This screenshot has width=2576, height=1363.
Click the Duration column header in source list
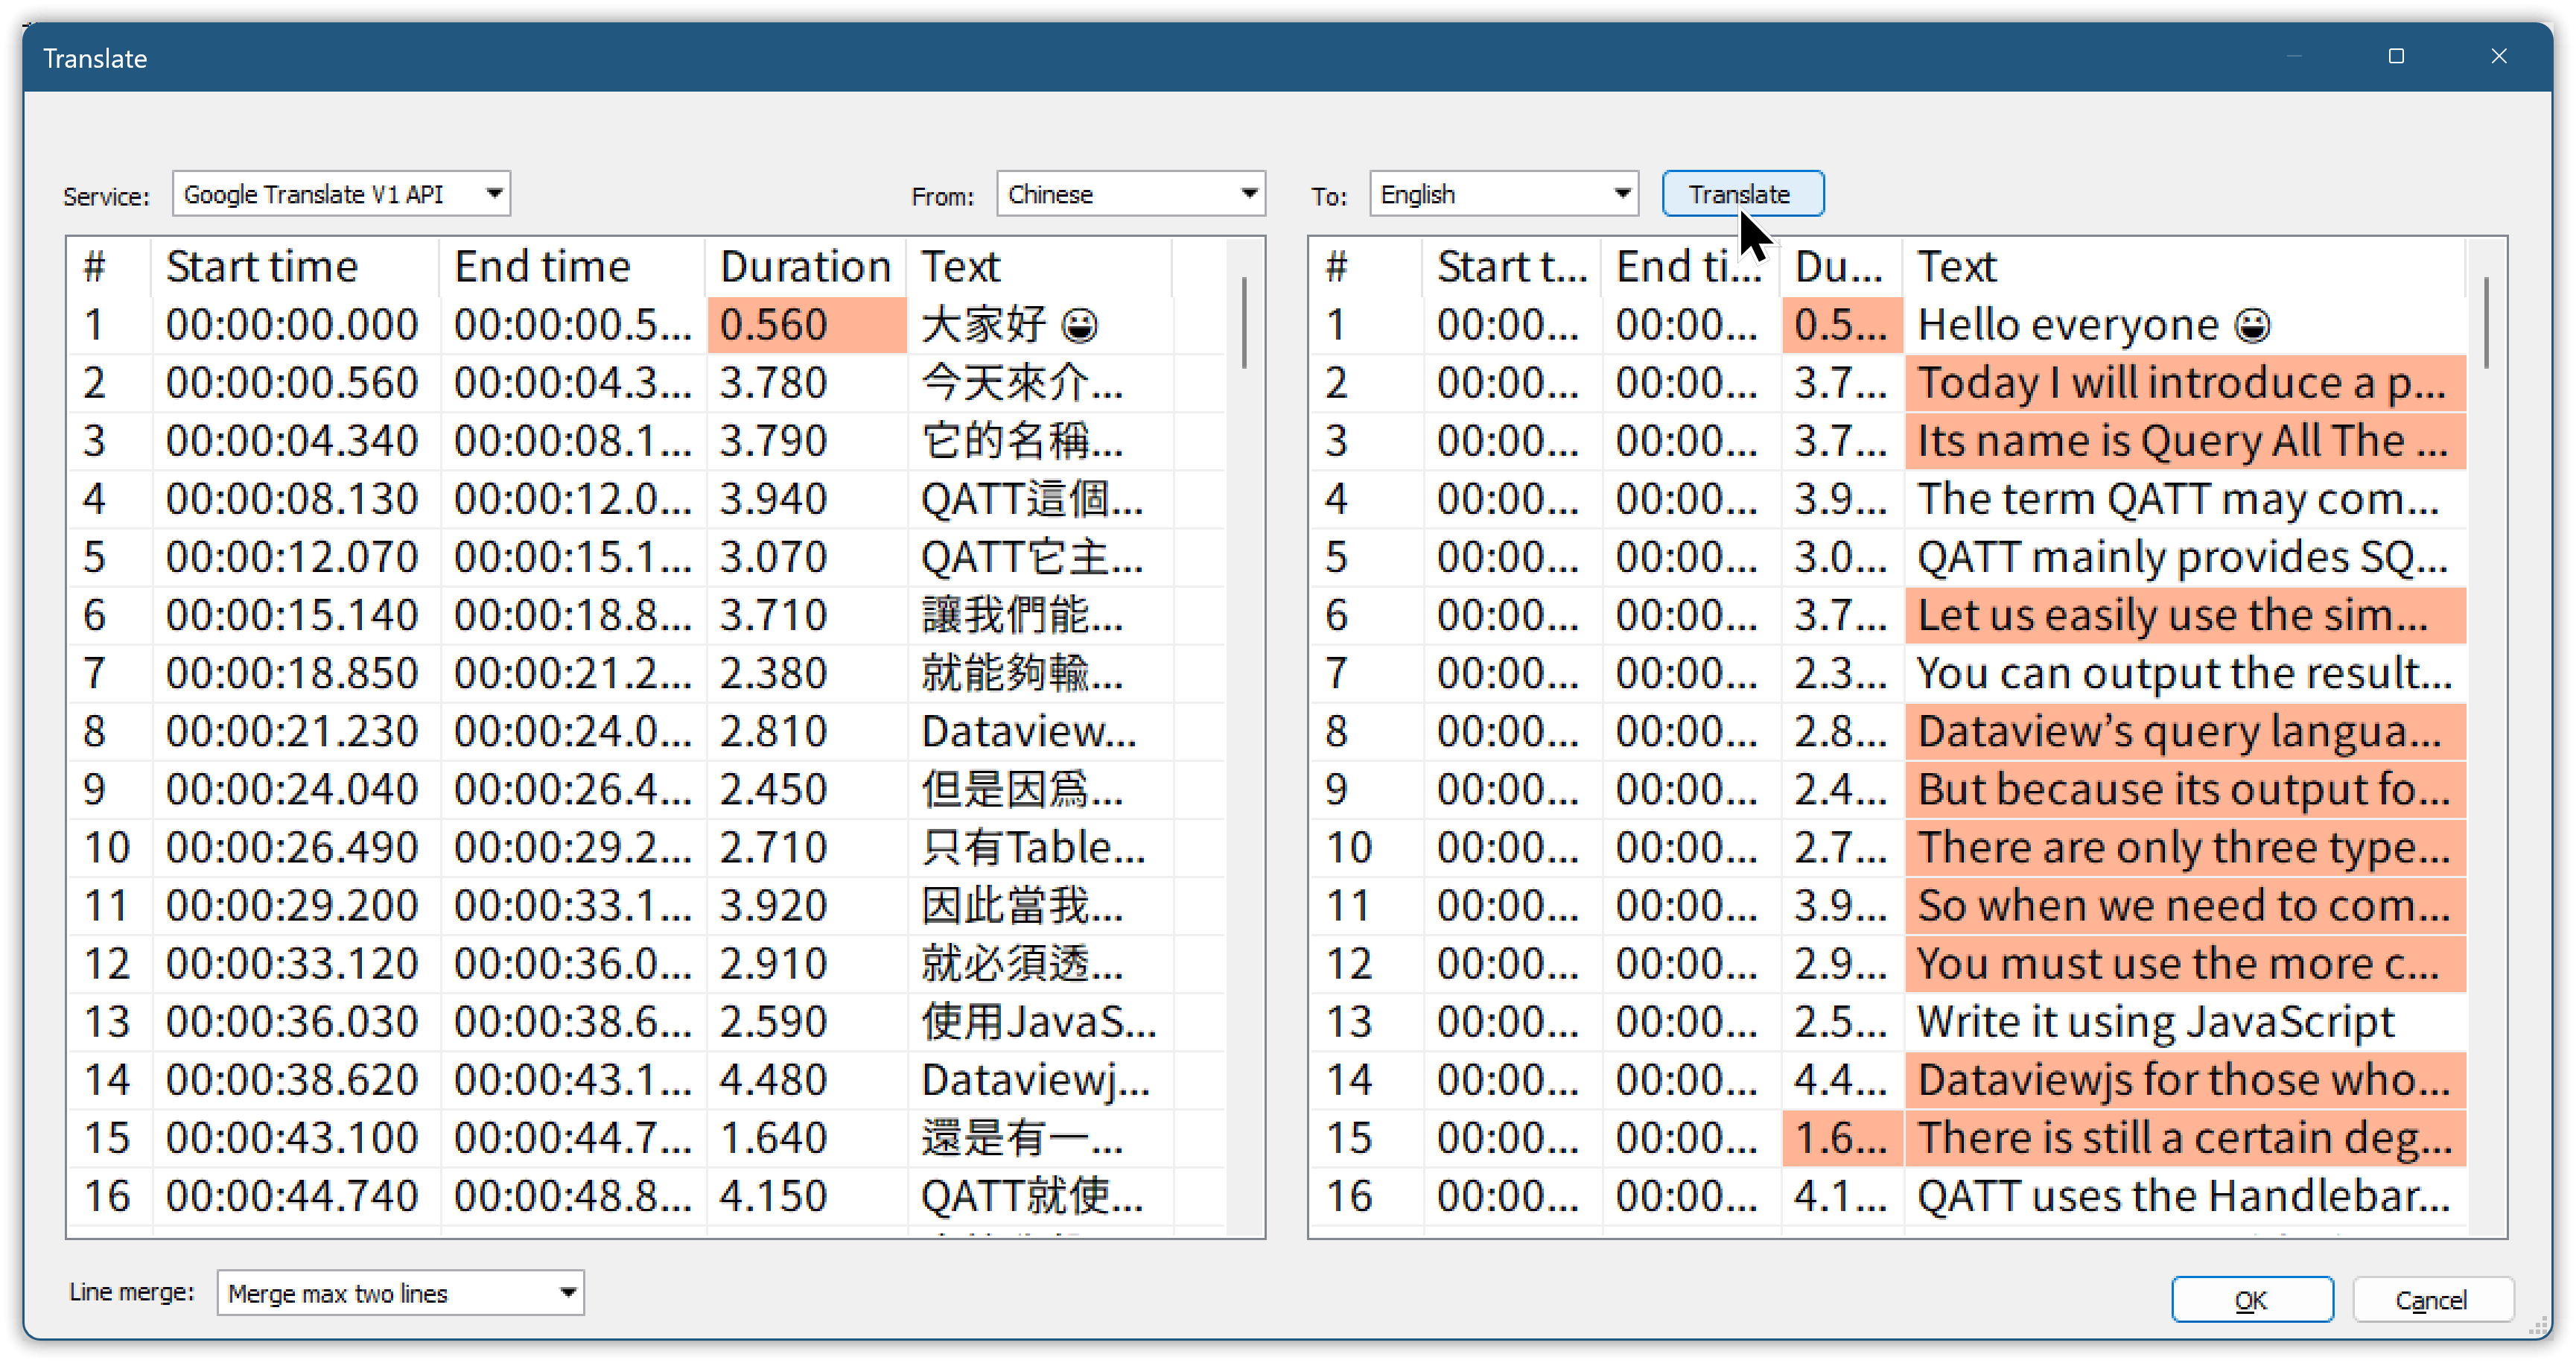click(x=804, y=267)
